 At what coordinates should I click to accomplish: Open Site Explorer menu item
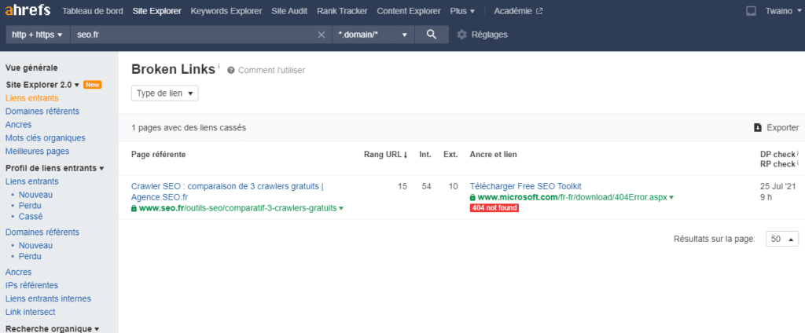156,11
